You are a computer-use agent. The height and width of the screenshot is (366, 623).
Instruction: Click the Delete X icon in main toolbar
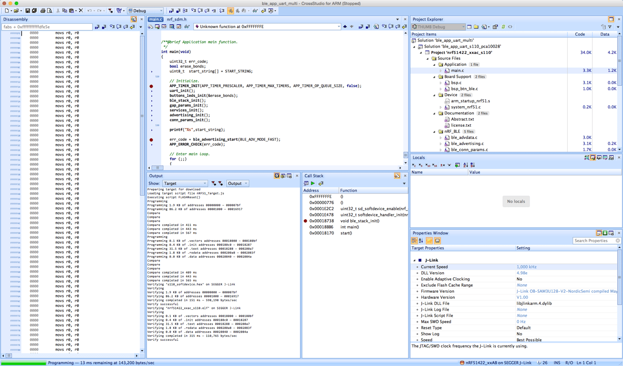point(81,10)
